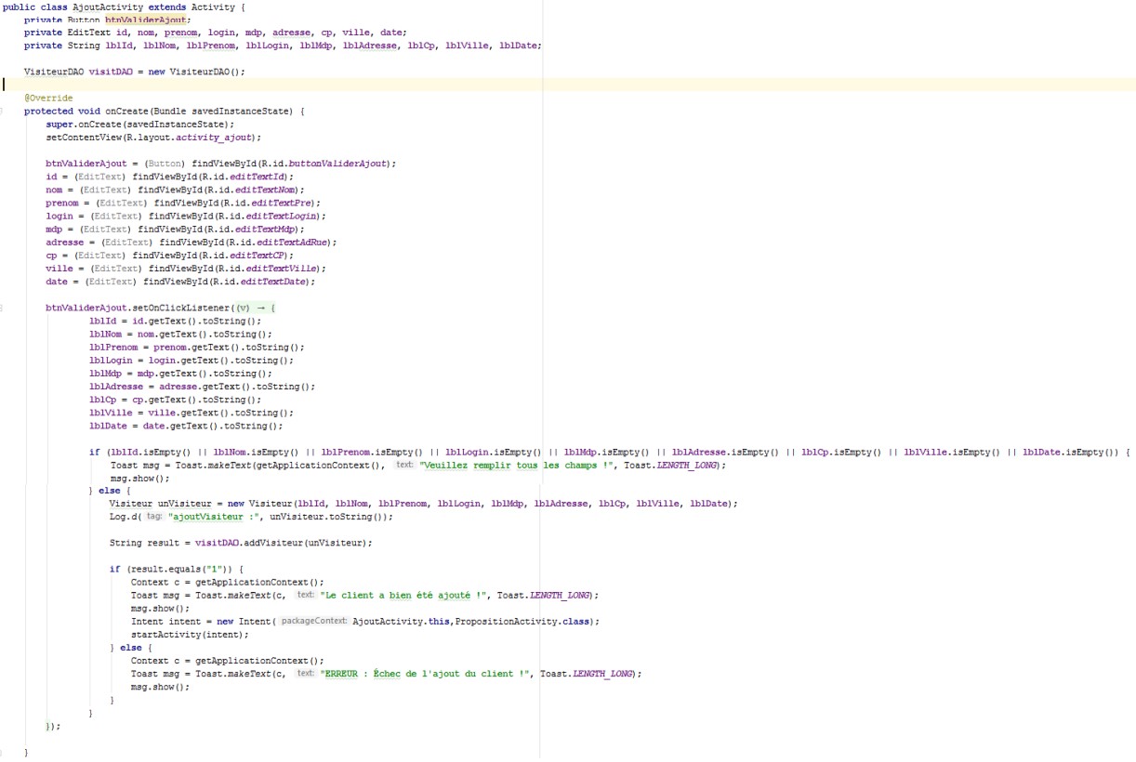
Task: Click the highlighted btnValiderAjout field declaration
Action: coord(146,19)
